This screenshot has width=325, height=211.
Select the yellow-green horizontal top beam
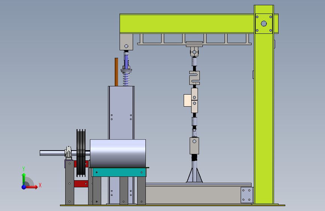coord(187,24)
